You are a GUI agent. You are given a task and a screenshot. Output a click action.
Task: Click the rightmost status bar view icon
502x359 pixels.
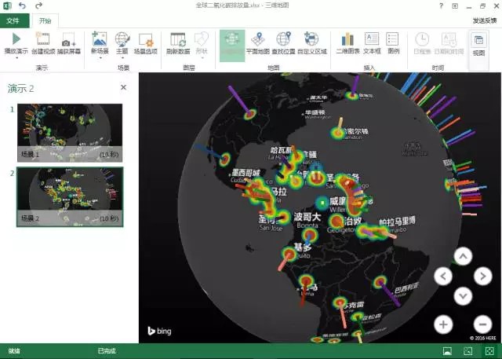click(x=489, y=351)
